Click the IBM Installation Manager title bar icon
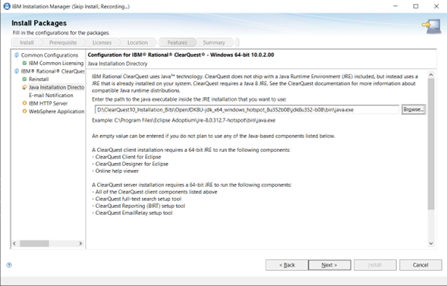 pos(7,6)
